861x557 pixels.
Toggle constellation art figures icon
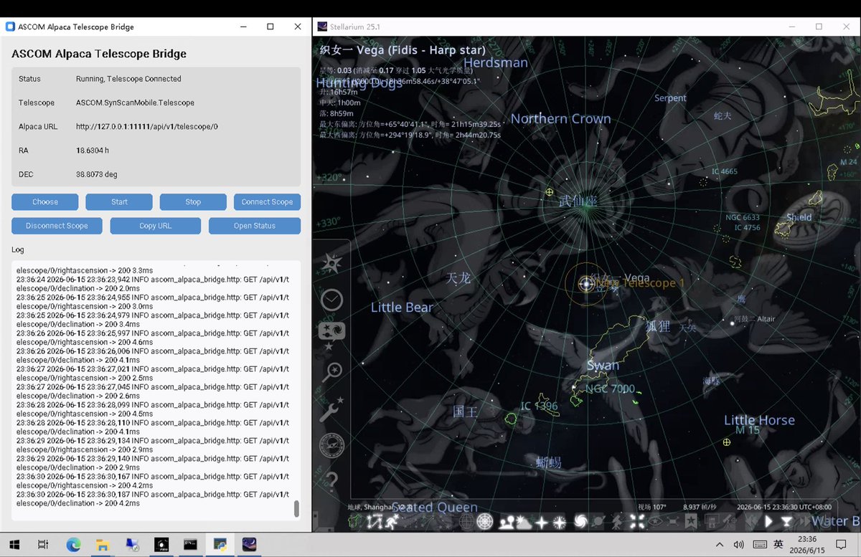[390, 521]
